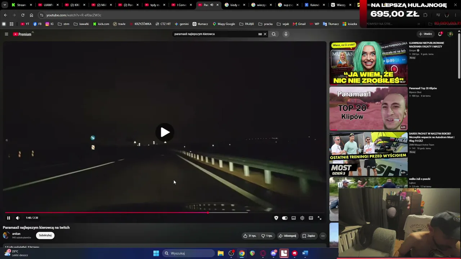
Task: Clear the search box with the X
Action: pos(265,34)
